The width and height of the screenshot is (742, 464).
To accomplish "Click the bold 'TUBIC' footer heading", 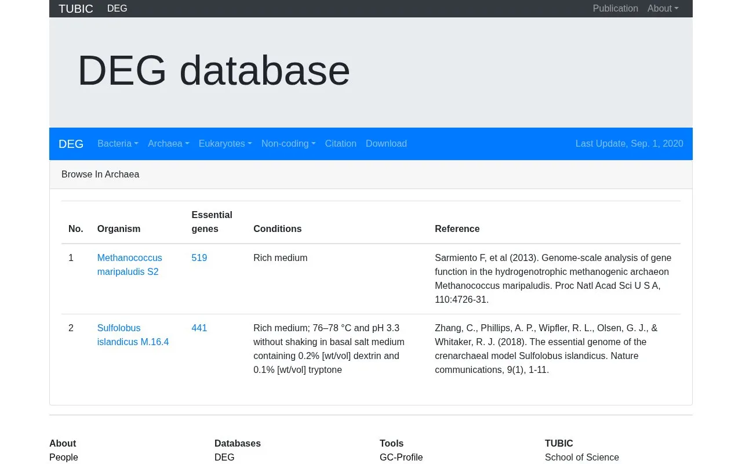I will click(559, 443).
